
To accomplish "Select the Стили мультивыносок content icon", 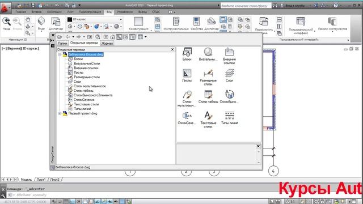I will tap(187, 99).
